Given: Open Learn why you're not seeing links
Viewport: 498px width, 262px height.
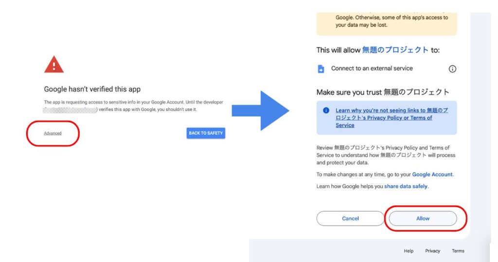Looking at the screenshot, I should tap(392, 118).
